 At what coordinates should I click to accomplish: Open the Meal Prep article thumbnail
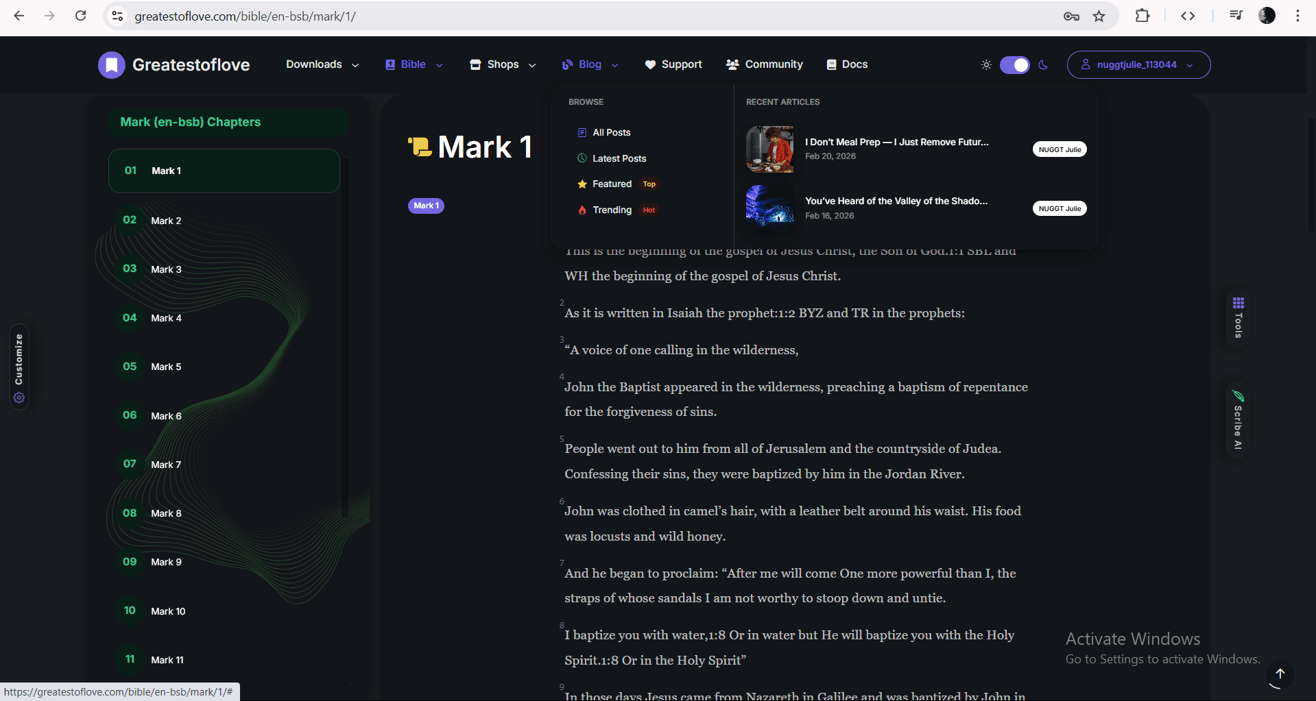tap(770, 149)
